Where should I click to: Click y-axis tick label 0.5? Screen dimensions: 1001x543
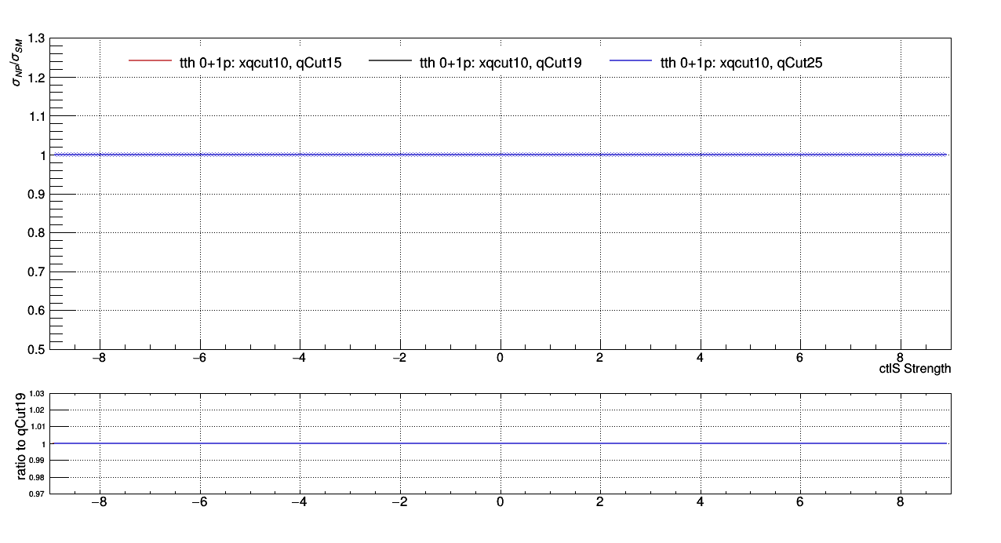tap(36, 349)
